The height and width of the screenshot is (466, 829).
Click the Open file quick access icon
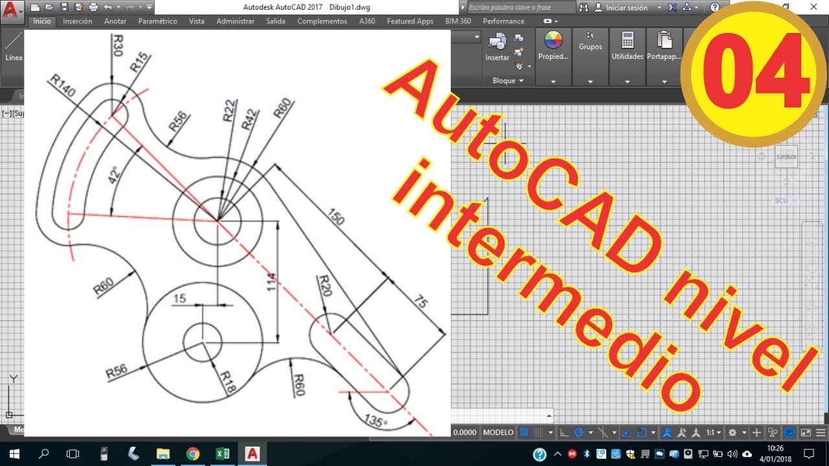(49, 8)
